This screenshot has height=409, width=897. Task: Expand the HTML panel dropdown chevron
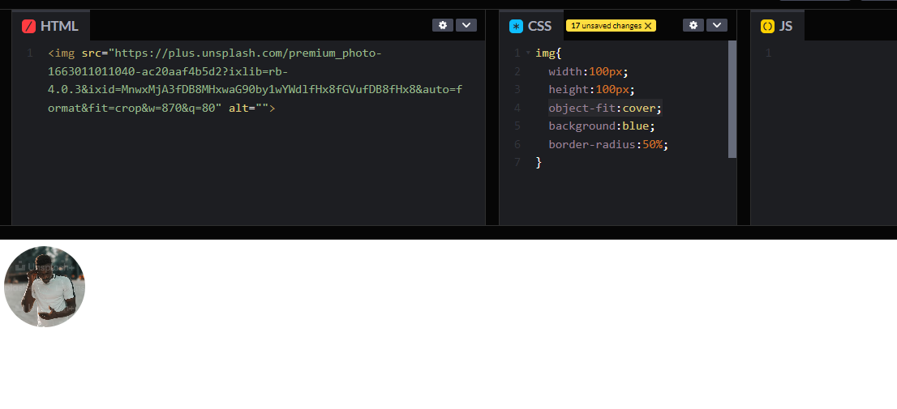(466, 25)
